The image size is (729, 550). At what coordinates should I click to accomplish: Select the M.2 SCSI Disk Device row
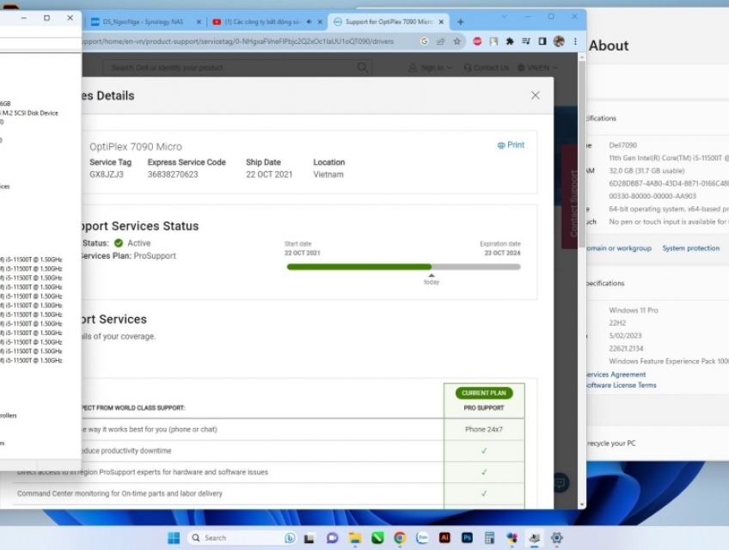click(30, 113)
